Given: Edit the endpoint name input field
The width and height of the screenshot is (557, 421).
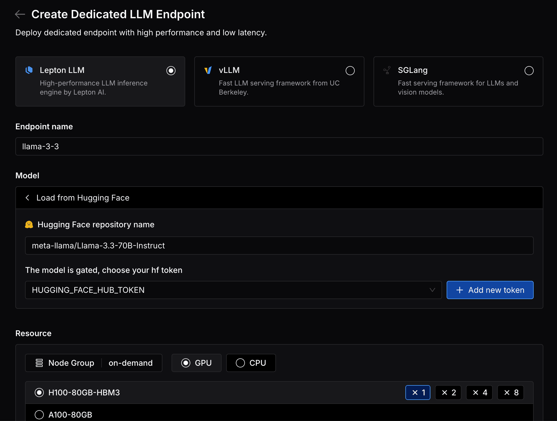Looking at the screenshot, I should (x=279, y=146).
